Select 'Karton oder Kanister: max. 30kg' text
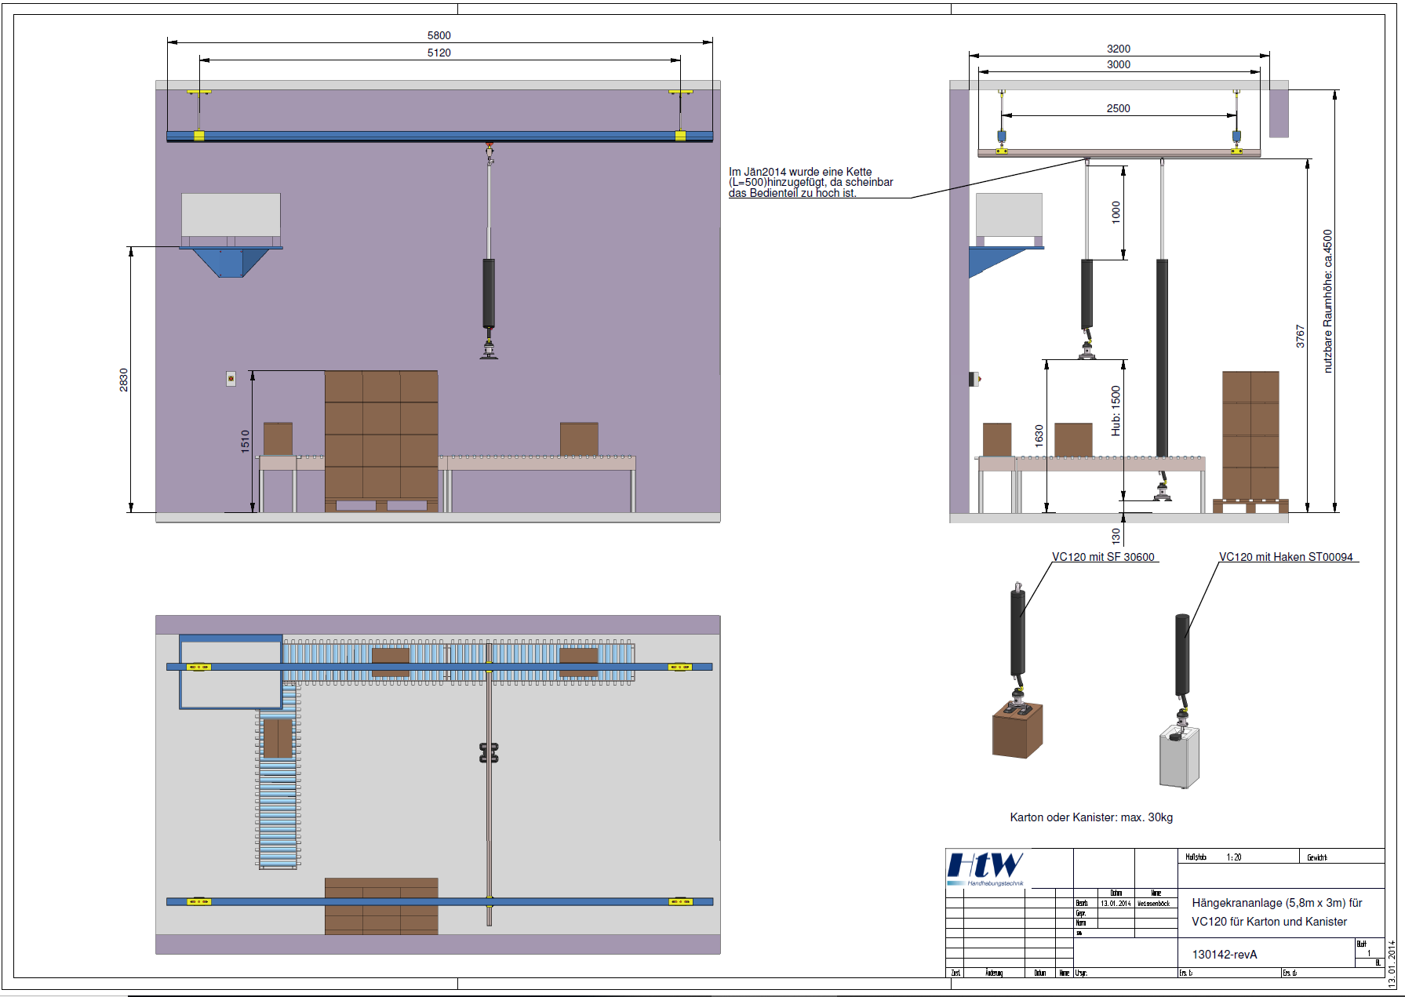Image resolution: width=1405 pixels, height=997 pixels. pos(1091,817)
